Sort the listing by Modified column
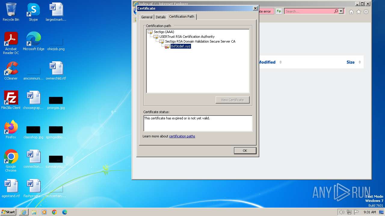This screenshot has width=385, height=216. point(267,62)
